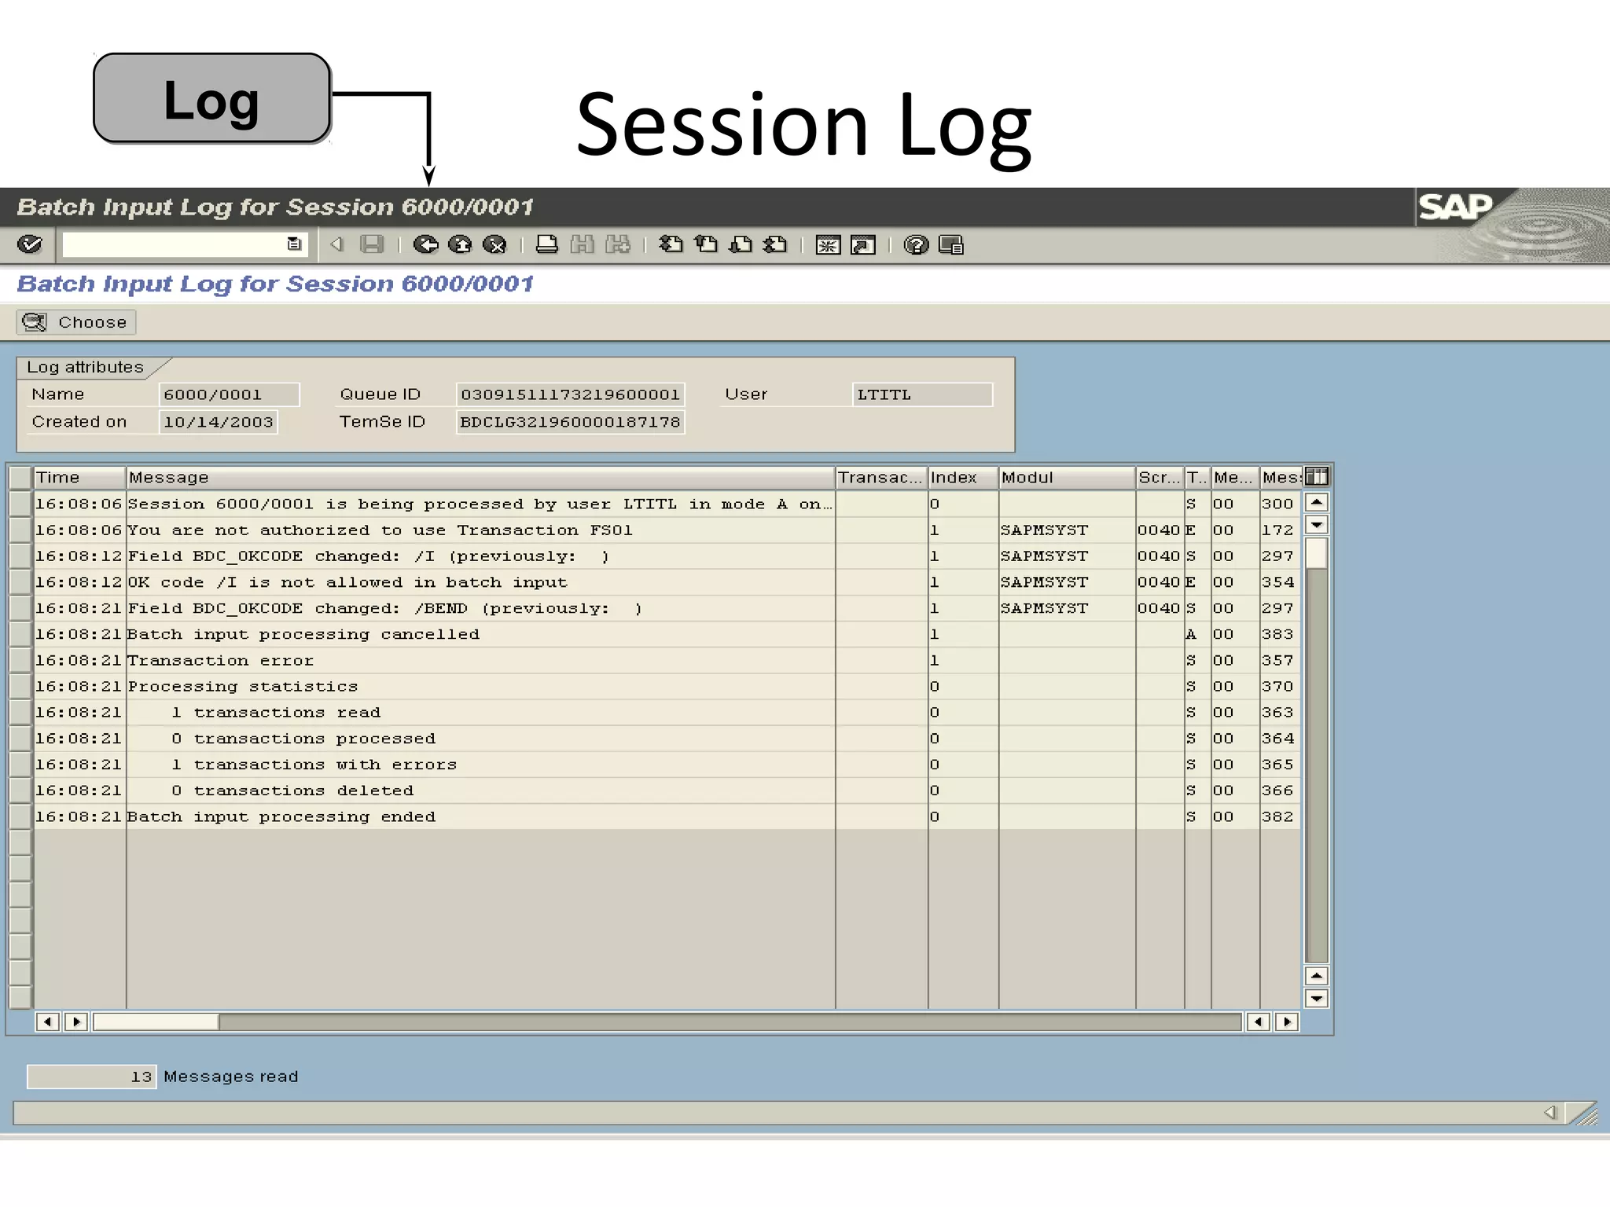Click the Find Next binoculars icon
The height and width of the screenshot is (1207, 1610).
pos(618,244)
